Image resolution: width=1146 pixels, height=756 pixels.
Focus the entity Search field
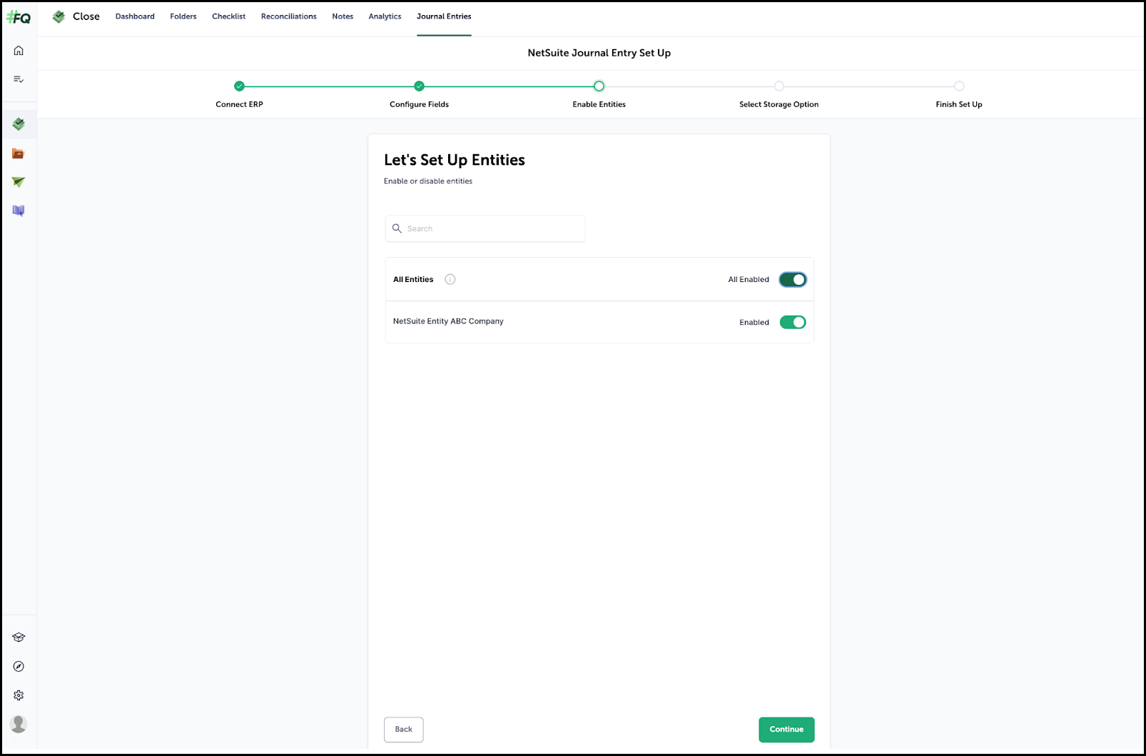[x=492, y=229]
